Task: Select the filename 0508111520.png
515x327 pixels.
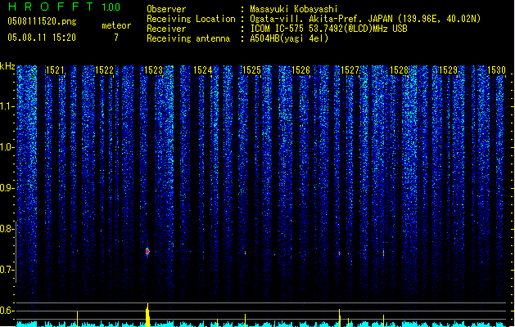Action: [42, 21]
